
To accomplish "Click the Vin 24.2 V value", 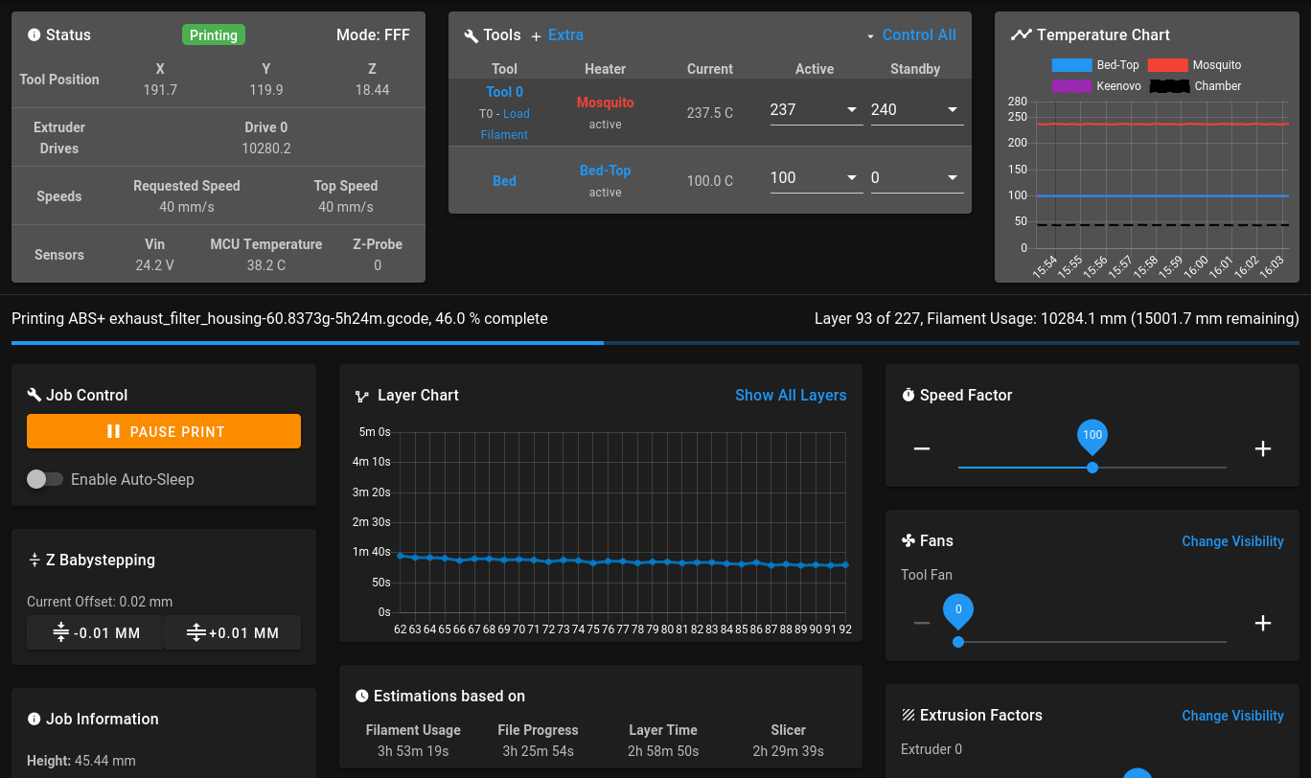I will point(154,265).
